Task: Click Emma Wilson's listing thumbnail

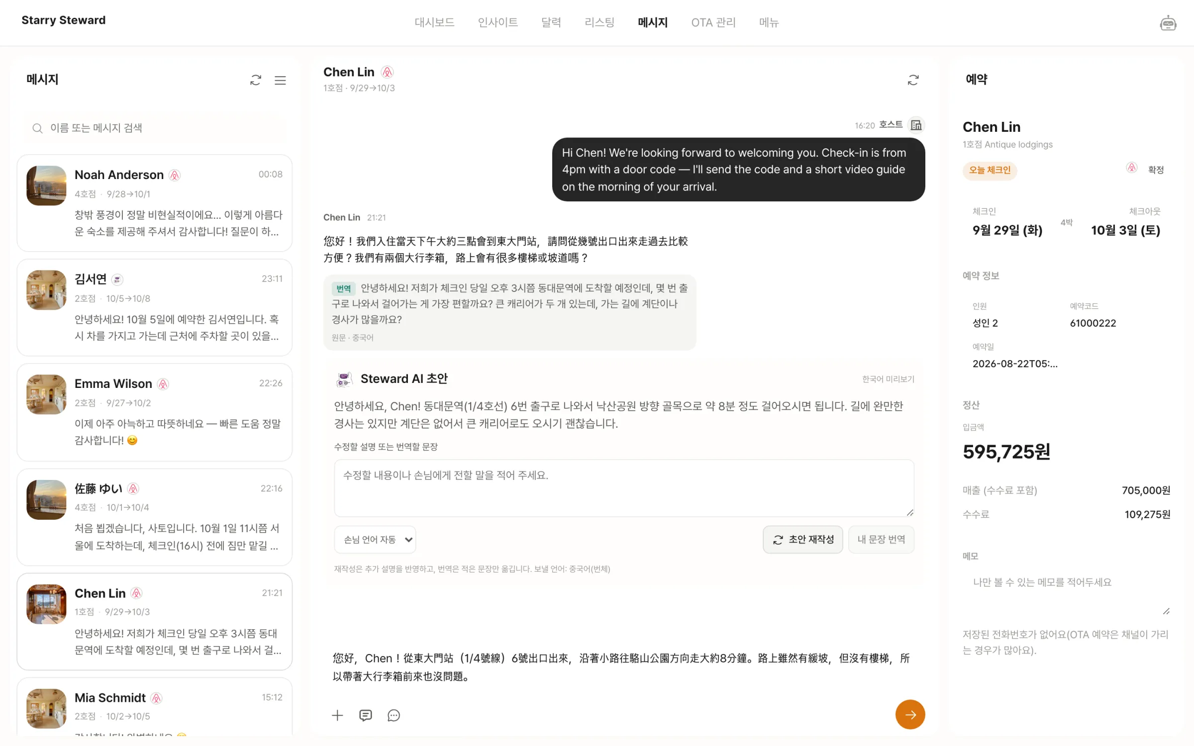Action: pos(46,394)
